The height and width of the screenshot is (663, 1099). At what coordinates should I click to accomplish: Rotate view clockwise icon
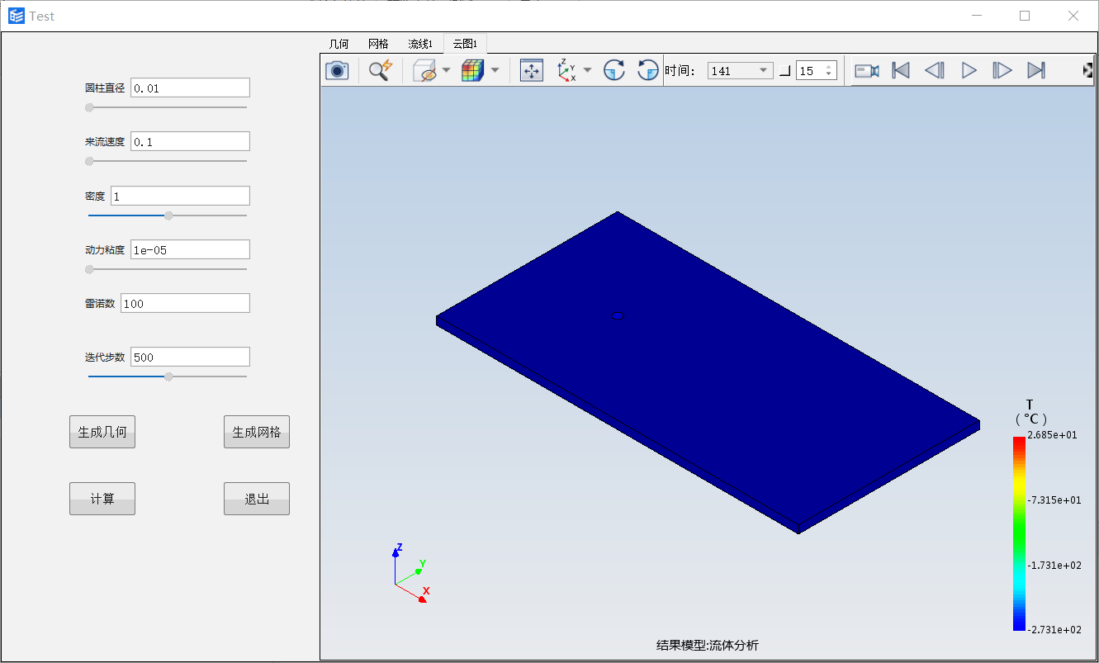click(x=614, y=71)
